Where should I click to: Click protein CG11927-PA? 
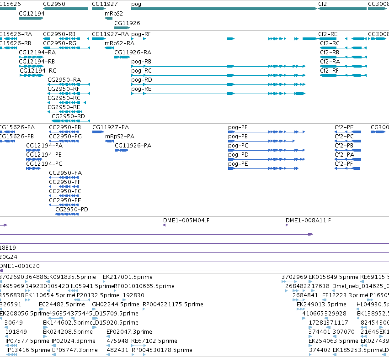pyautogui.click(x=98, y=132)
